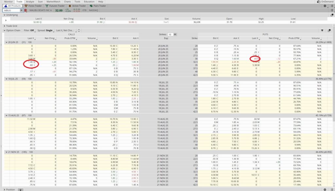The width and height of the screenshot is (335, 191).
Task: Click underlying bid price 31.90 J
Action: (100, 22)
